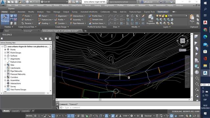The height and width of the screenshot is (118, 210).
Task: Select the Rectangle draw tool
Action: click(121, 20)
